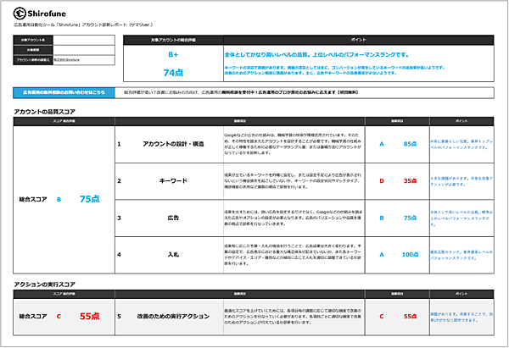
Task: Click the Shirofune logo icon
Action: click(x=22, y=14)
